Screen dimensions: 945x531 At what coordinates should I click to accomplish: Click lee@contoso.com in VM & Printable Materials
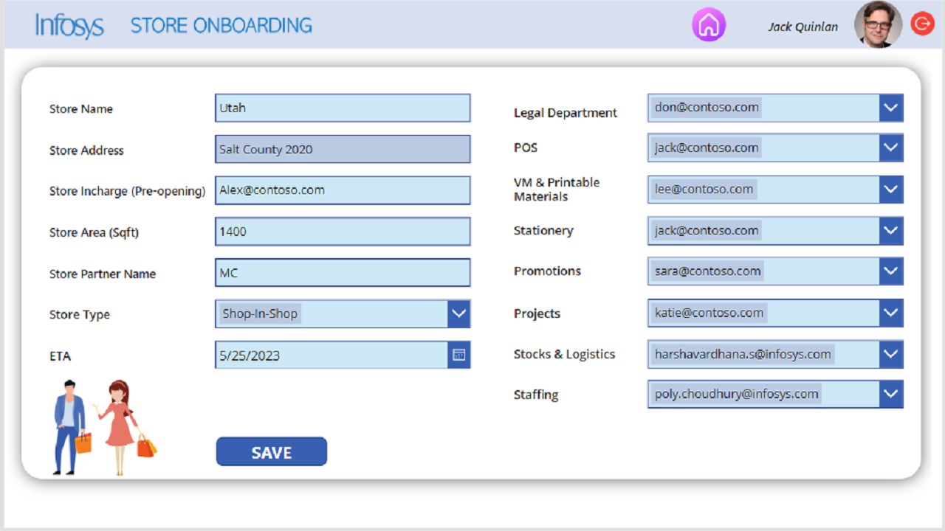pos(704,190)
